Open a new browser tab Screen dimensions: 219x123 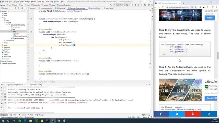click(x=183, y=3)
